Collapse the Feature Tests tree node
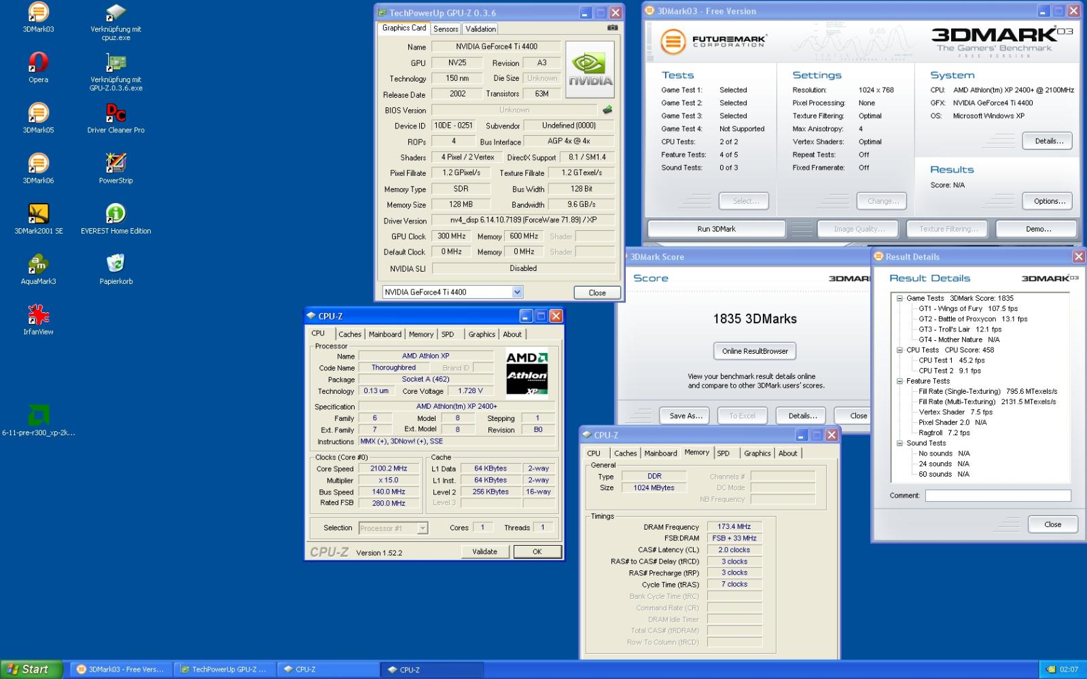This screenshot has height=679, width=1087. click(899, 381)
